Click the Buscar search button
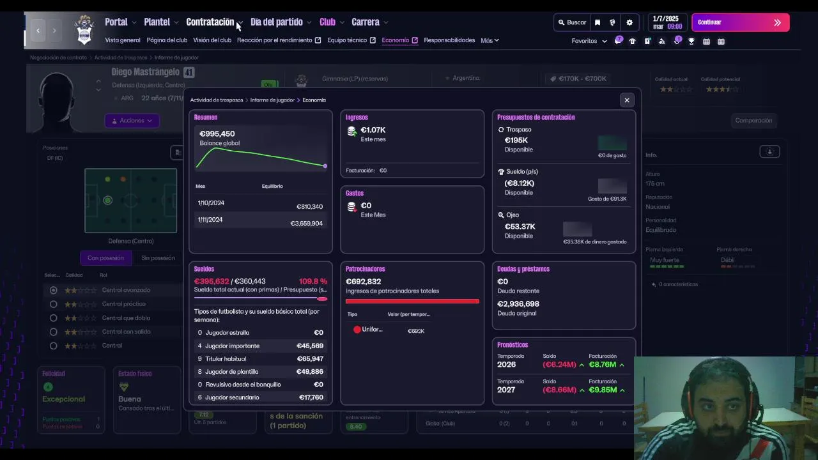The width and height of the screenshot is (818, 460). point(571,22)
